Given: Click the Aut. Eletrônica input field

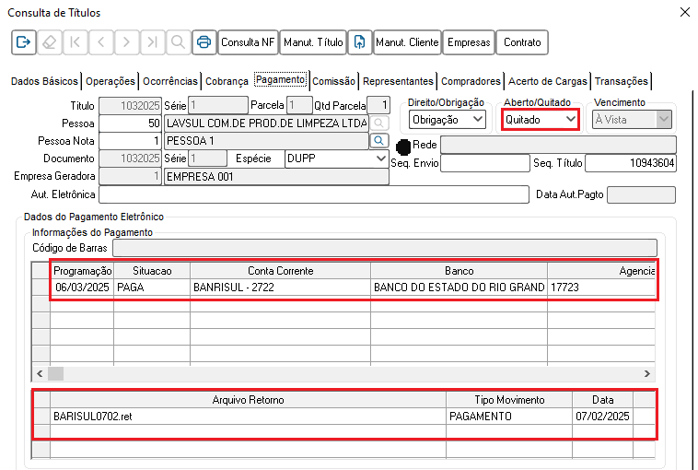Looking at the screenshot, I should tap(314, 194).
